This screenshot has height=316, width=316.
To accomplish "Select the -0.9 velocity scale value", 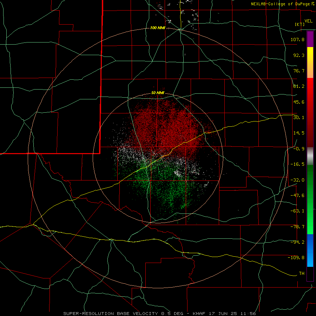I will (299, 149).
